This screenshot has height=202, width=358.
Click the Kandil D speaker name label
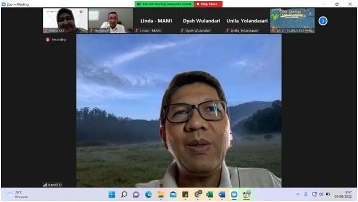[x=55, y=185]
